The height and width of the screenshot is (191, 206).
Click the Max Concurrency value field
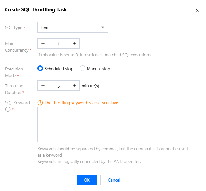click(59, 44)
